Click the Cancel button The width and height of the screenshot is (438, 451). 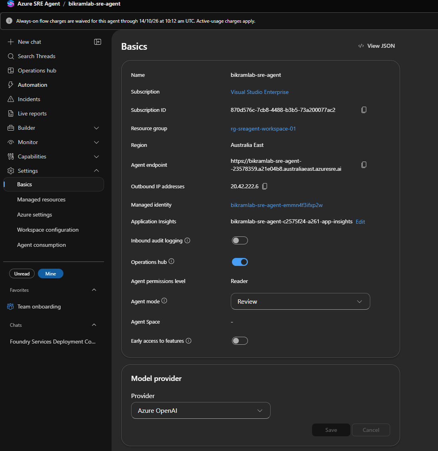pyautogui.click(x=371, y=430)
